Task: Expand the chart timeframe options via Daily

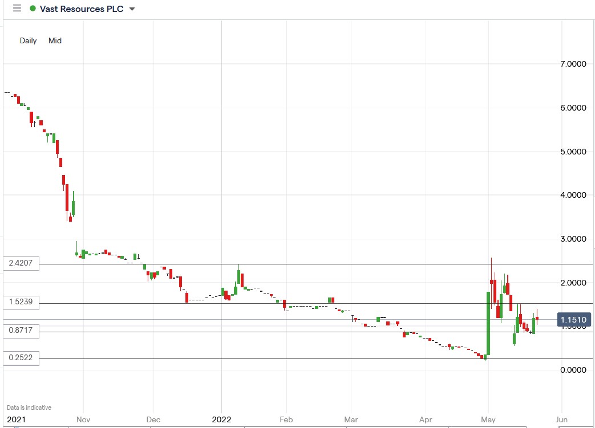Action: (28, 40)
